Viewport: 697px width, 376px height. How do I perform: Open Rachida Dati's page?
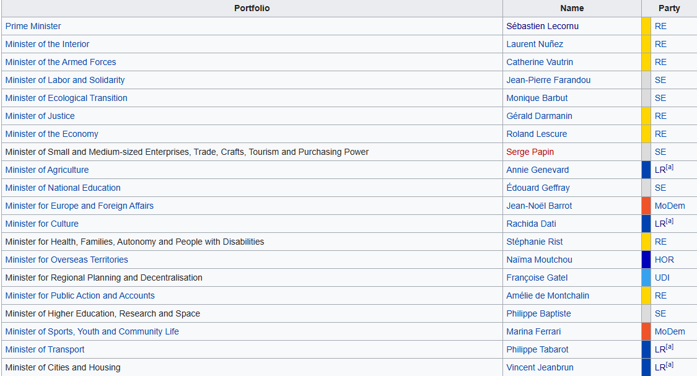(x=531, y=224)
